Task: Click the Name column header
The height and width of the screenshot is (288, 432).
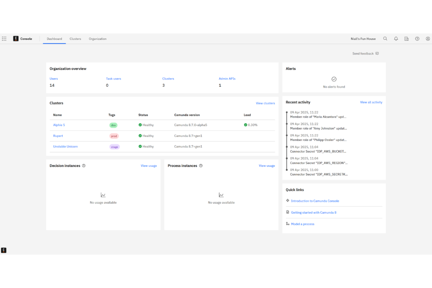Action: (58, 115)
